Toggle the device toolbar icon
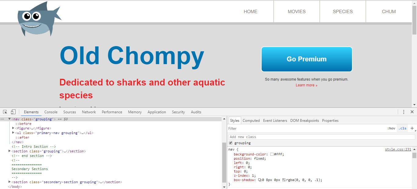This screenshot has width=417, height=189. (13, 112)
